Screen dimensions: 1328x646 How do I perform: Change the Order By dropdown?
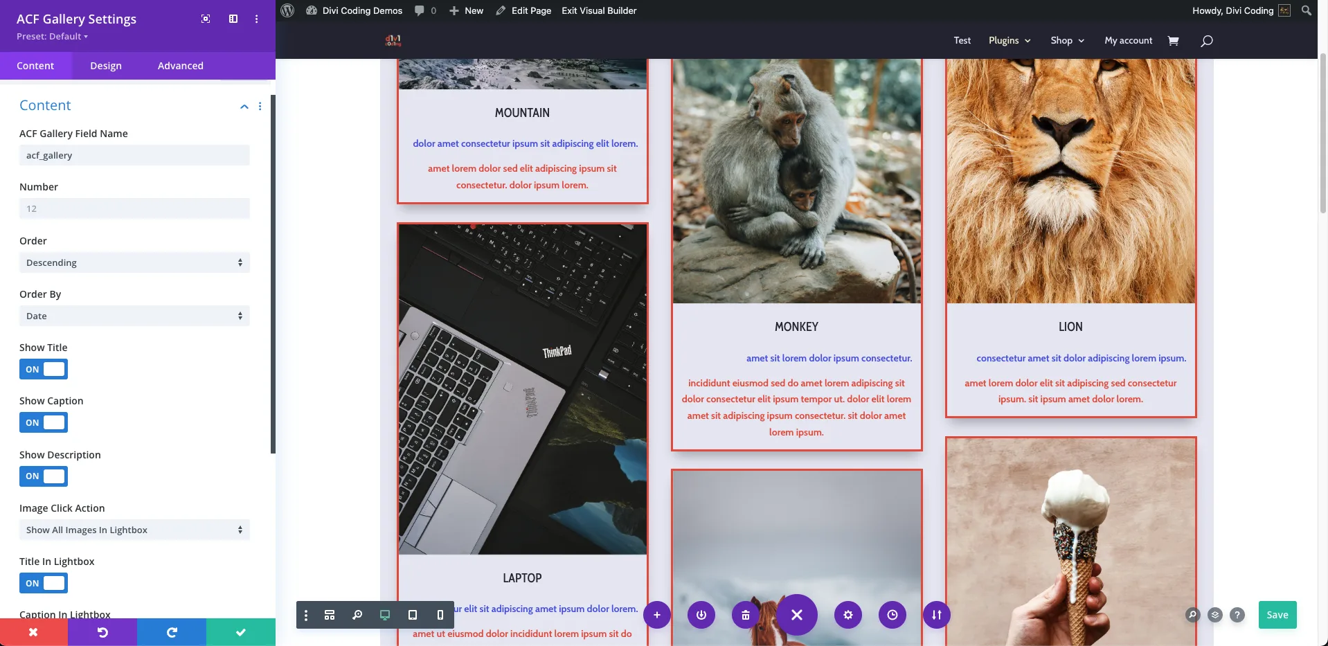click(134, 316)
